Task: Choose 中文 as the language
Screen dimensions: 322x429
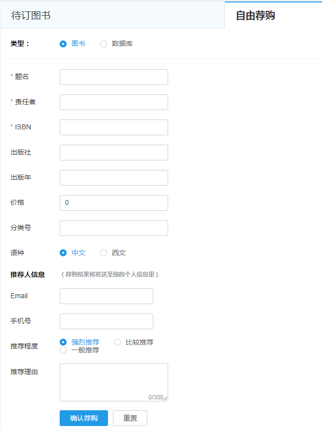Action: pyautogui.click(x=63, y=252)
